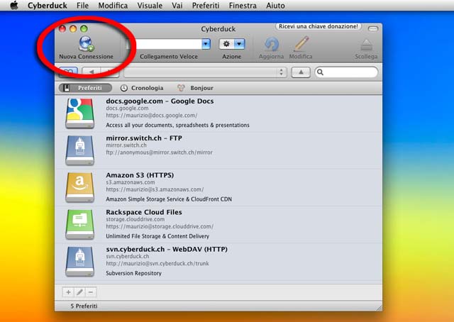
Task: Select the Amazon S3 (HTTPS) bookmark title
Action: [140, 175]
